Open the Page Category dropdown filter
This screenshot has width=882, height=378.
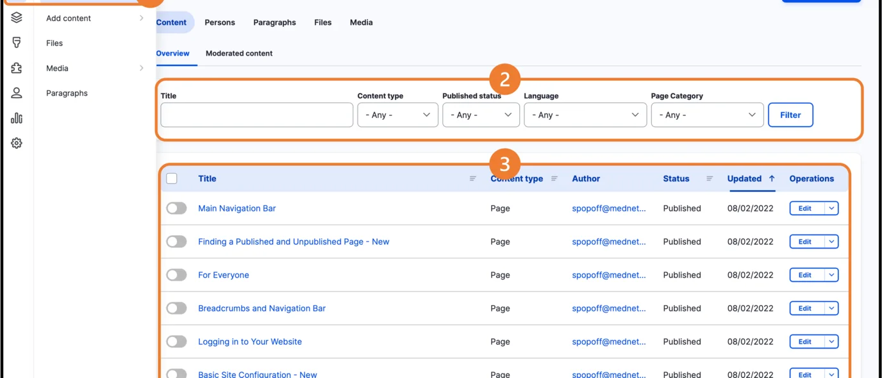pyautogui.click(x=707, y=115)
